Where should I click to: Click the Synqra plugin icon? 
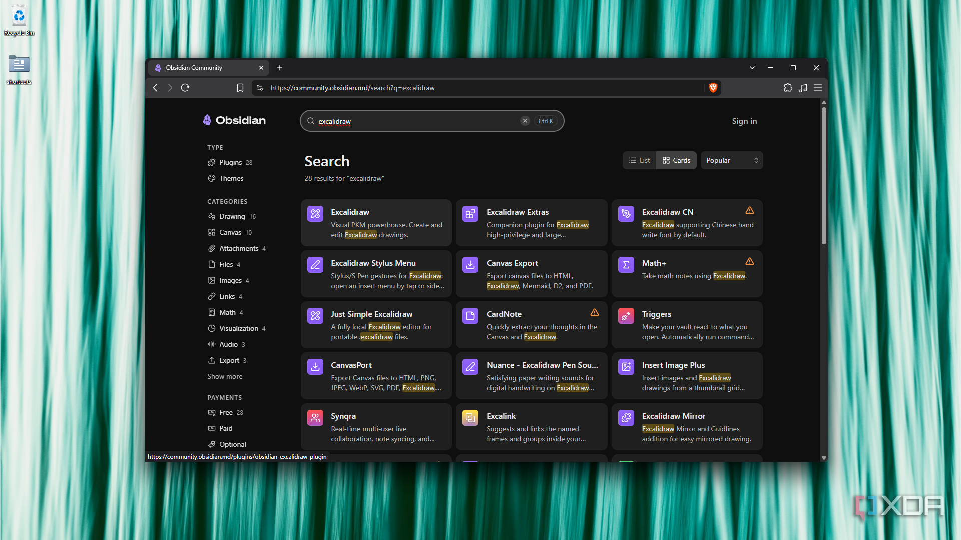click(x=315, y=418)
